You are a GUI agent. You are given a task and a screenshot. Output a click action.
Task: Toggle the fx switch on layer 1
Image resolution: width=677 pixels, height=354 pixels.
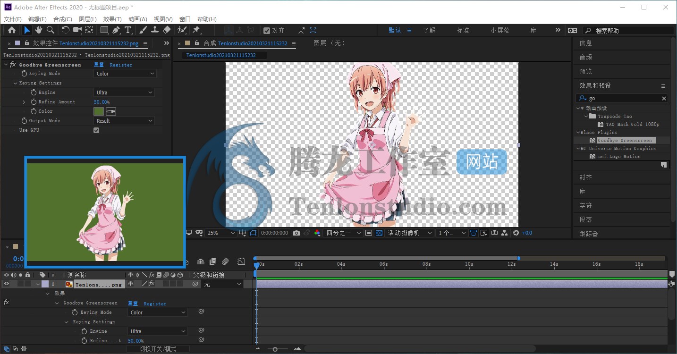pyautogui.click(x=152, y=284)
